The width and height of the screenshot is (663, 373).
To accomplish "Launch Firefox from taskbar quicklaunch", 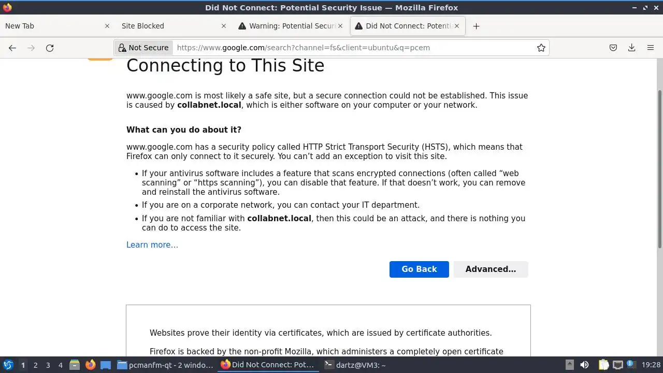I will 90,365.
